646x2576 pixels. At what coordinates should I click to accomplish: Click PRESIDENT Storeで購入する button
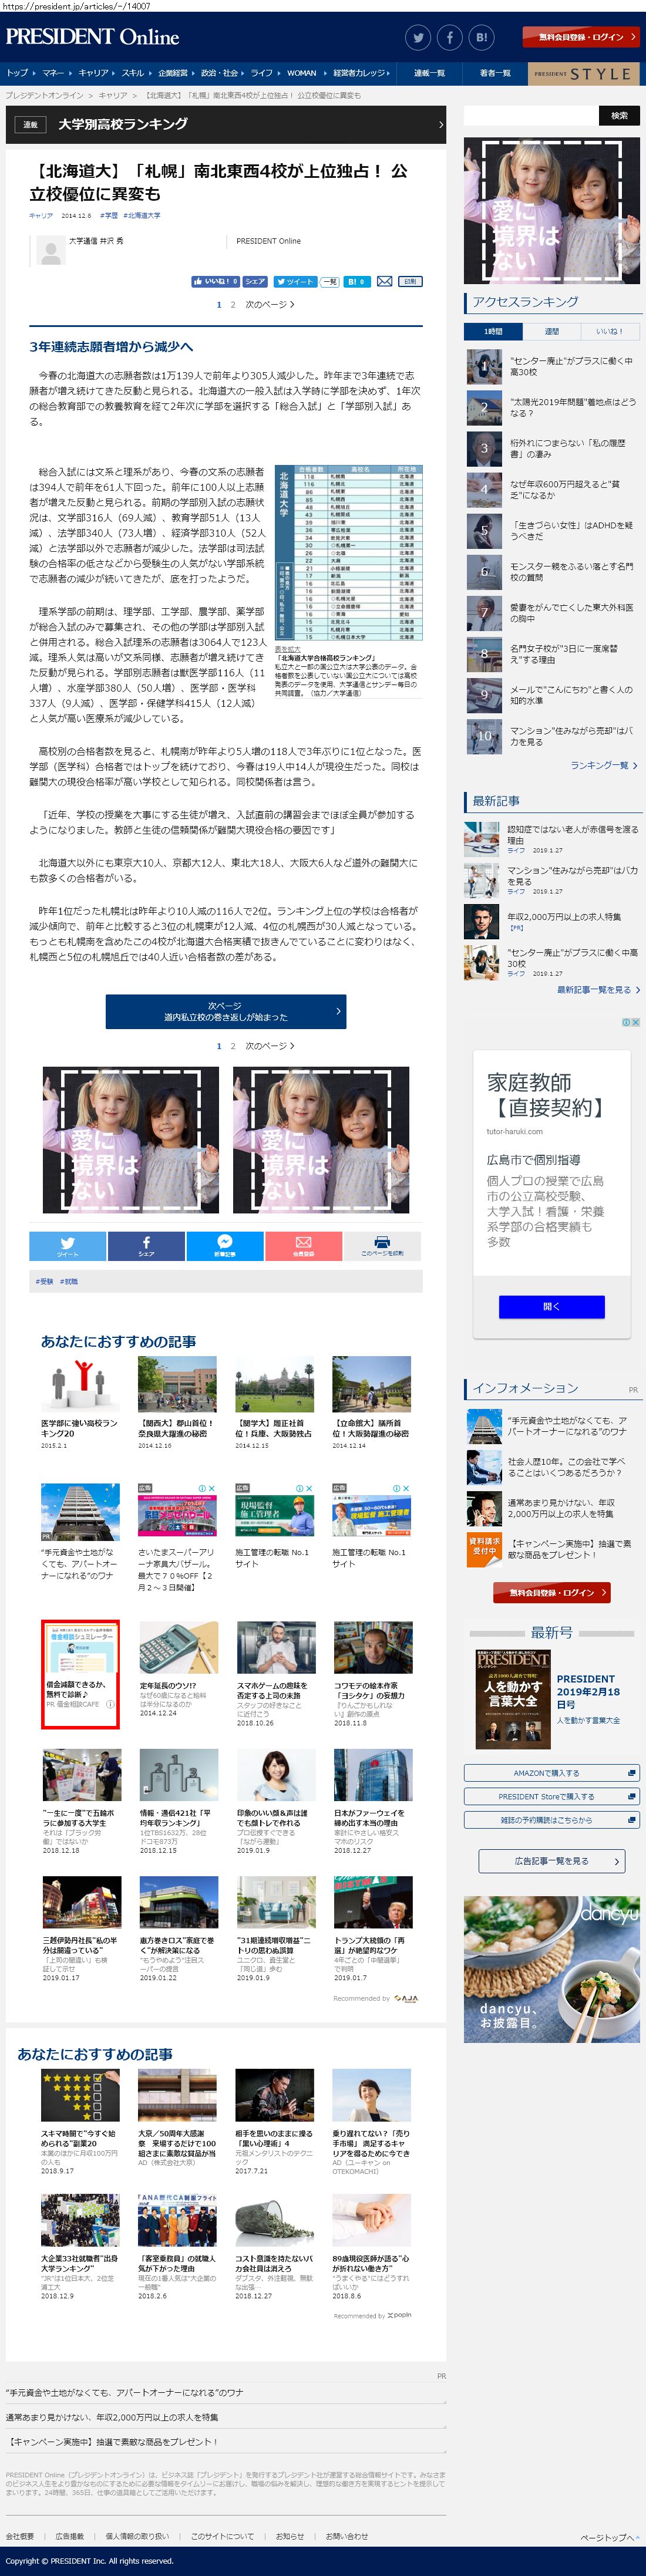point(551,1796)
